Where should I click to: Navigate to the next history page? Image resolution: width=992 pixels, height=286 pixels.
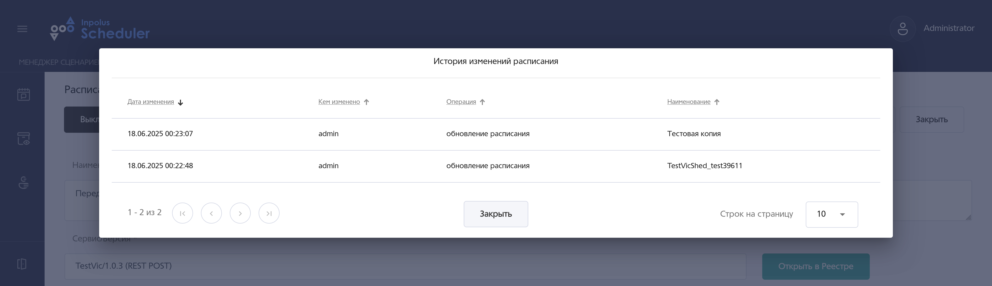(240, 213)
